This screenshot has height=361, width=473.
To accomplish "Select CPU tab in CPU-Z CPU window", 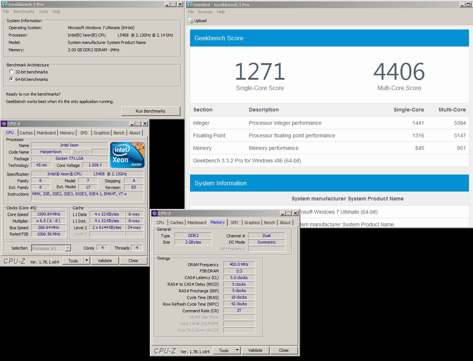I will pos(10,133).
